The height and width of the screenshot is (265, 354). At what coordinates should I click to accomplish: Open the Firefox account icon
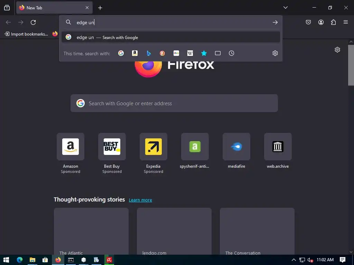321,22
